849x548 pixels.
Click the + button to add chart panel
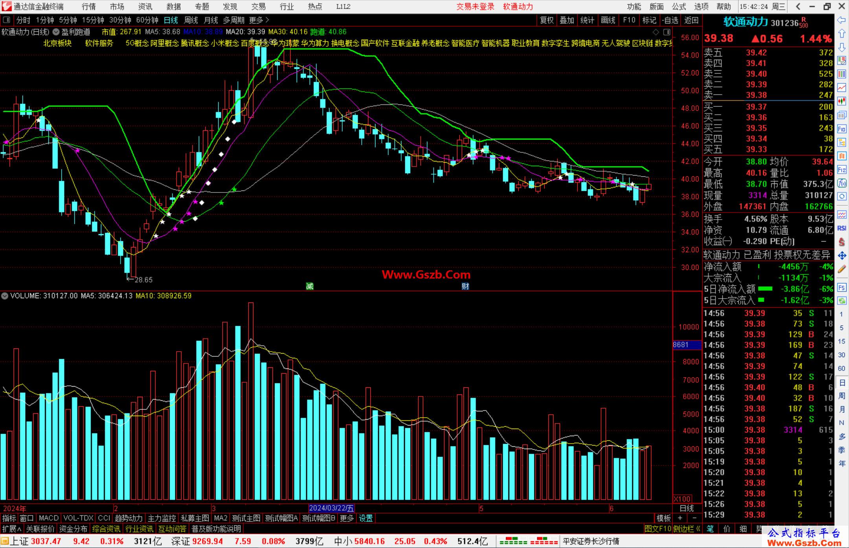click(680, 518)
